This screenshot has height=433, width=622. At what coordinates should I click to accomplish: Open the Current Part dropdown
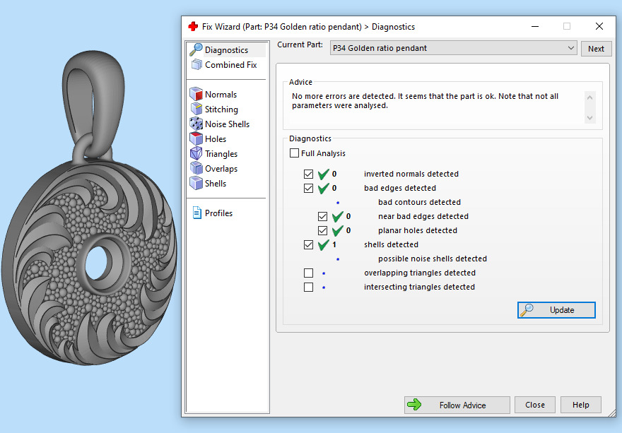[453, 48]
